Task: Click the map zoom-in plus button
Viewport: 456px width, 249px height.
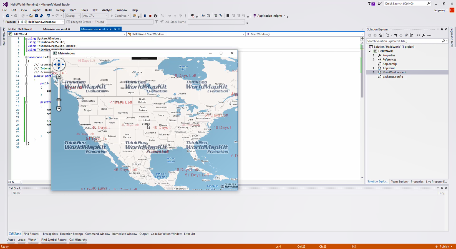Action: coord(59,76)
